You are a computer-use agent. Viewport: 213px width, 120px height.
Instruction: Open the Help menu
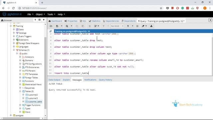(61, 14)
